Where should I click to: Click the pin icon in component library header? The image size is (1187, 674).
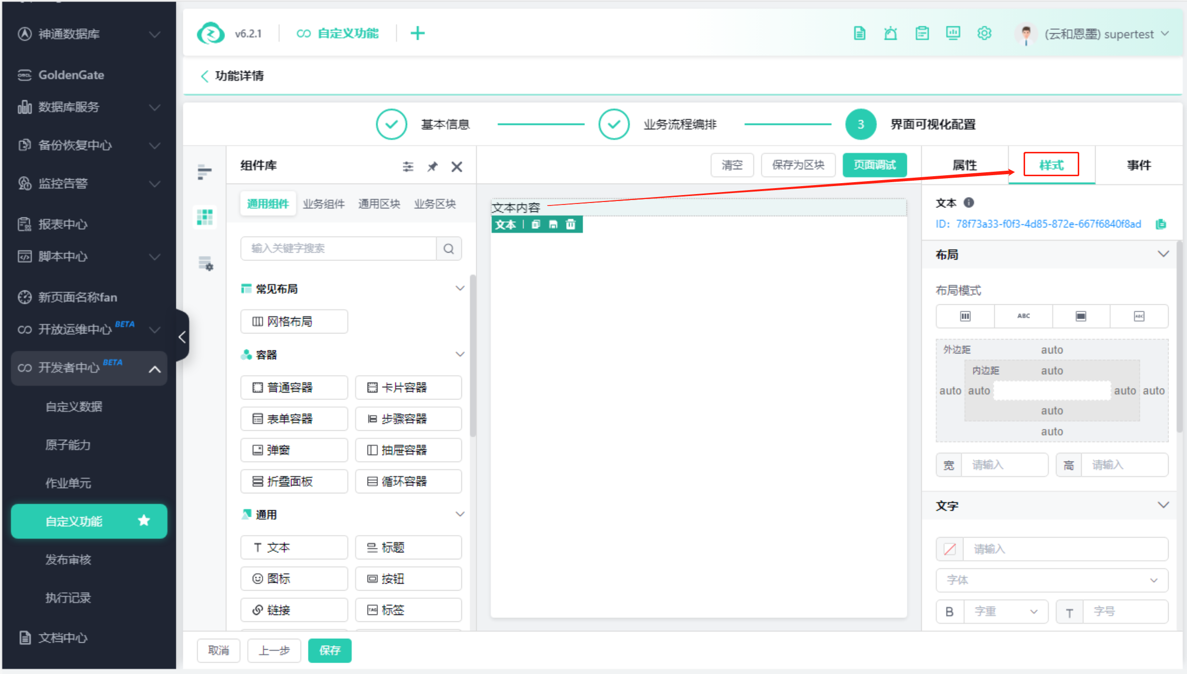[432, 167]
